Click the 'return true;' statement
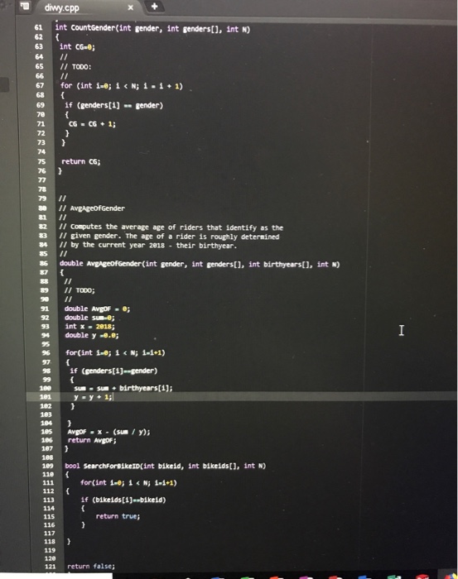 [x=118, y=516]
